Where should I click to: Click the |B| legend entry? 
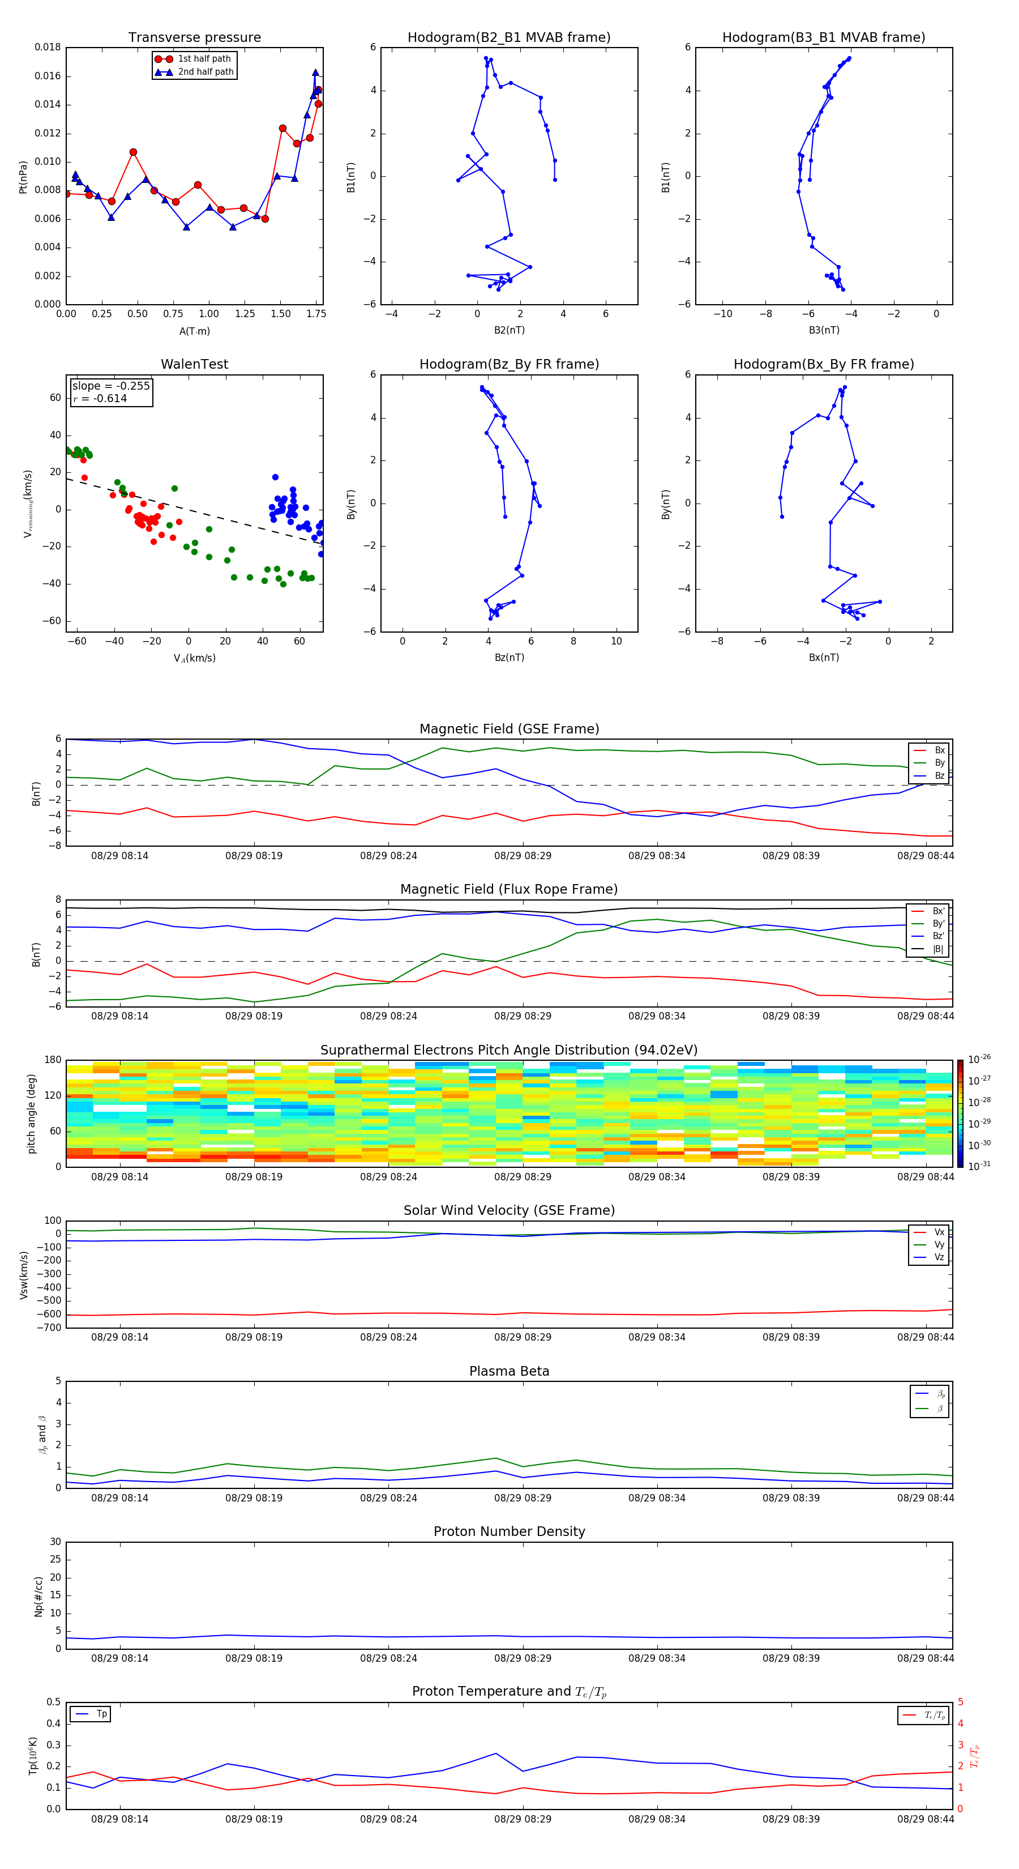coord(928,949)
